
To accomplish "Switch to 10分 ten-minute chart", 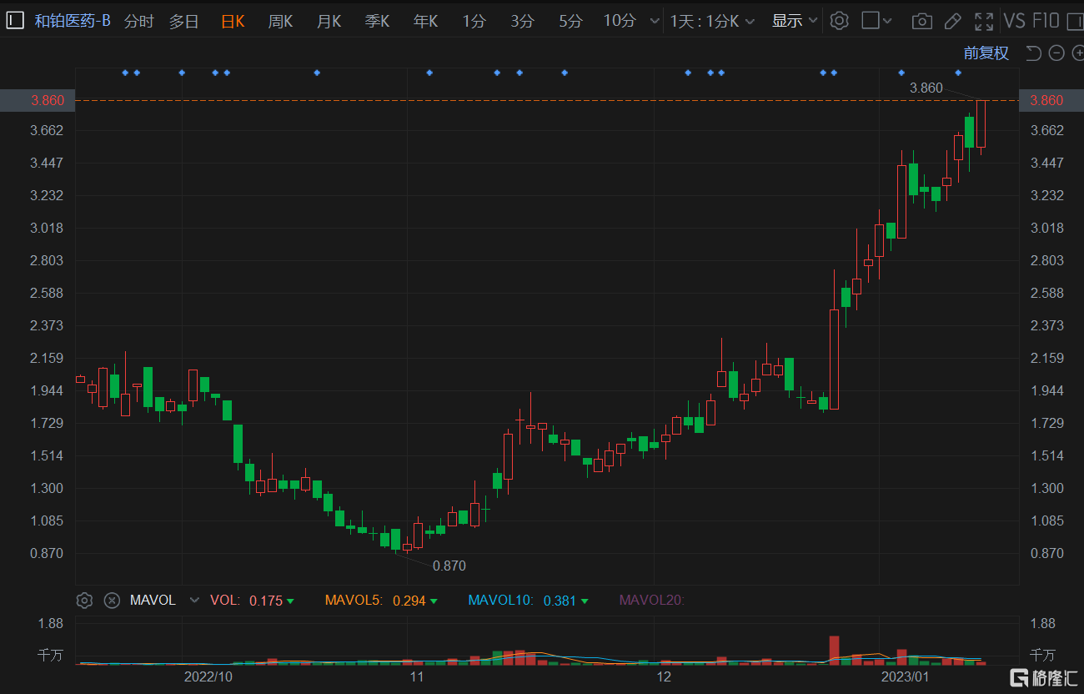I will point(619,21).
